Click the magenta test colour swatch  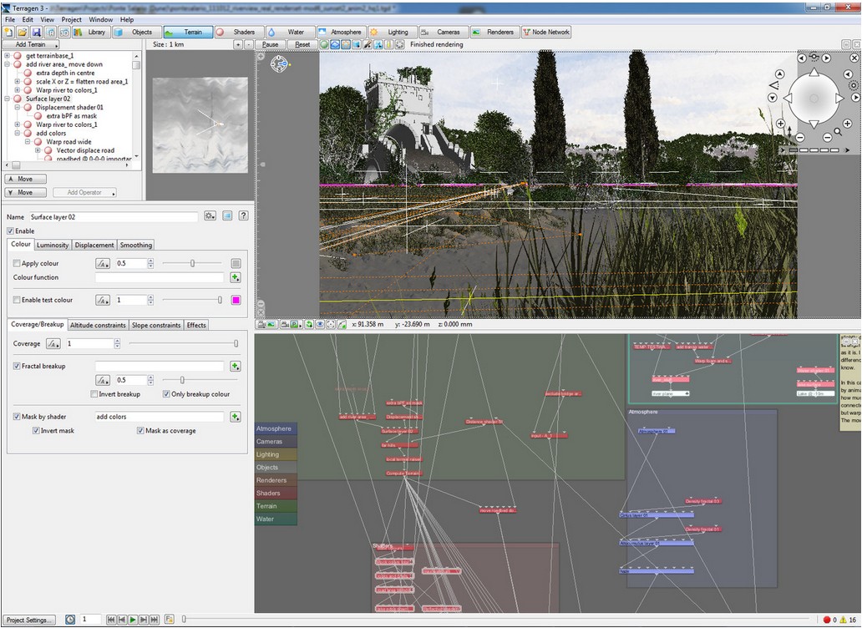coord(236,300)
